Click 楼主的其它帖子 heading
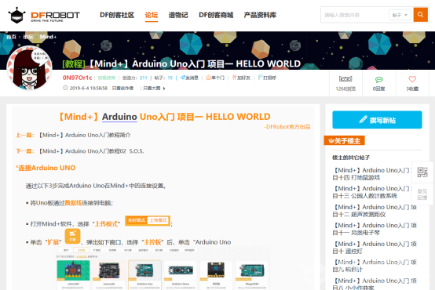The width and height of the screenshot is (435, 290). coord(351,158)
